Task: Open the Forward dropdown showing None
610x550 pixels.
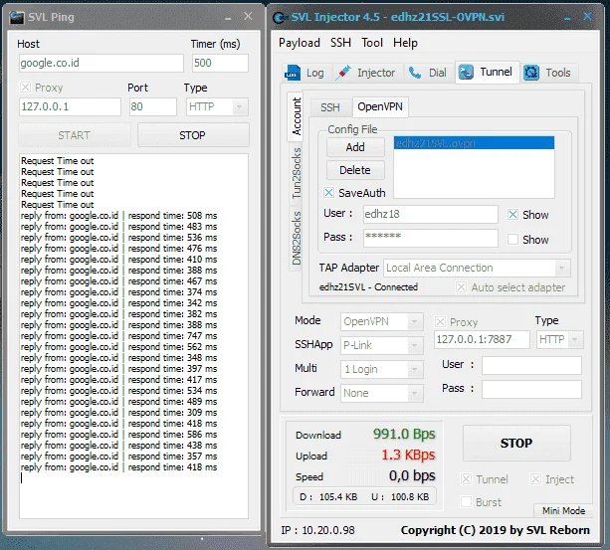Action: 382,393
